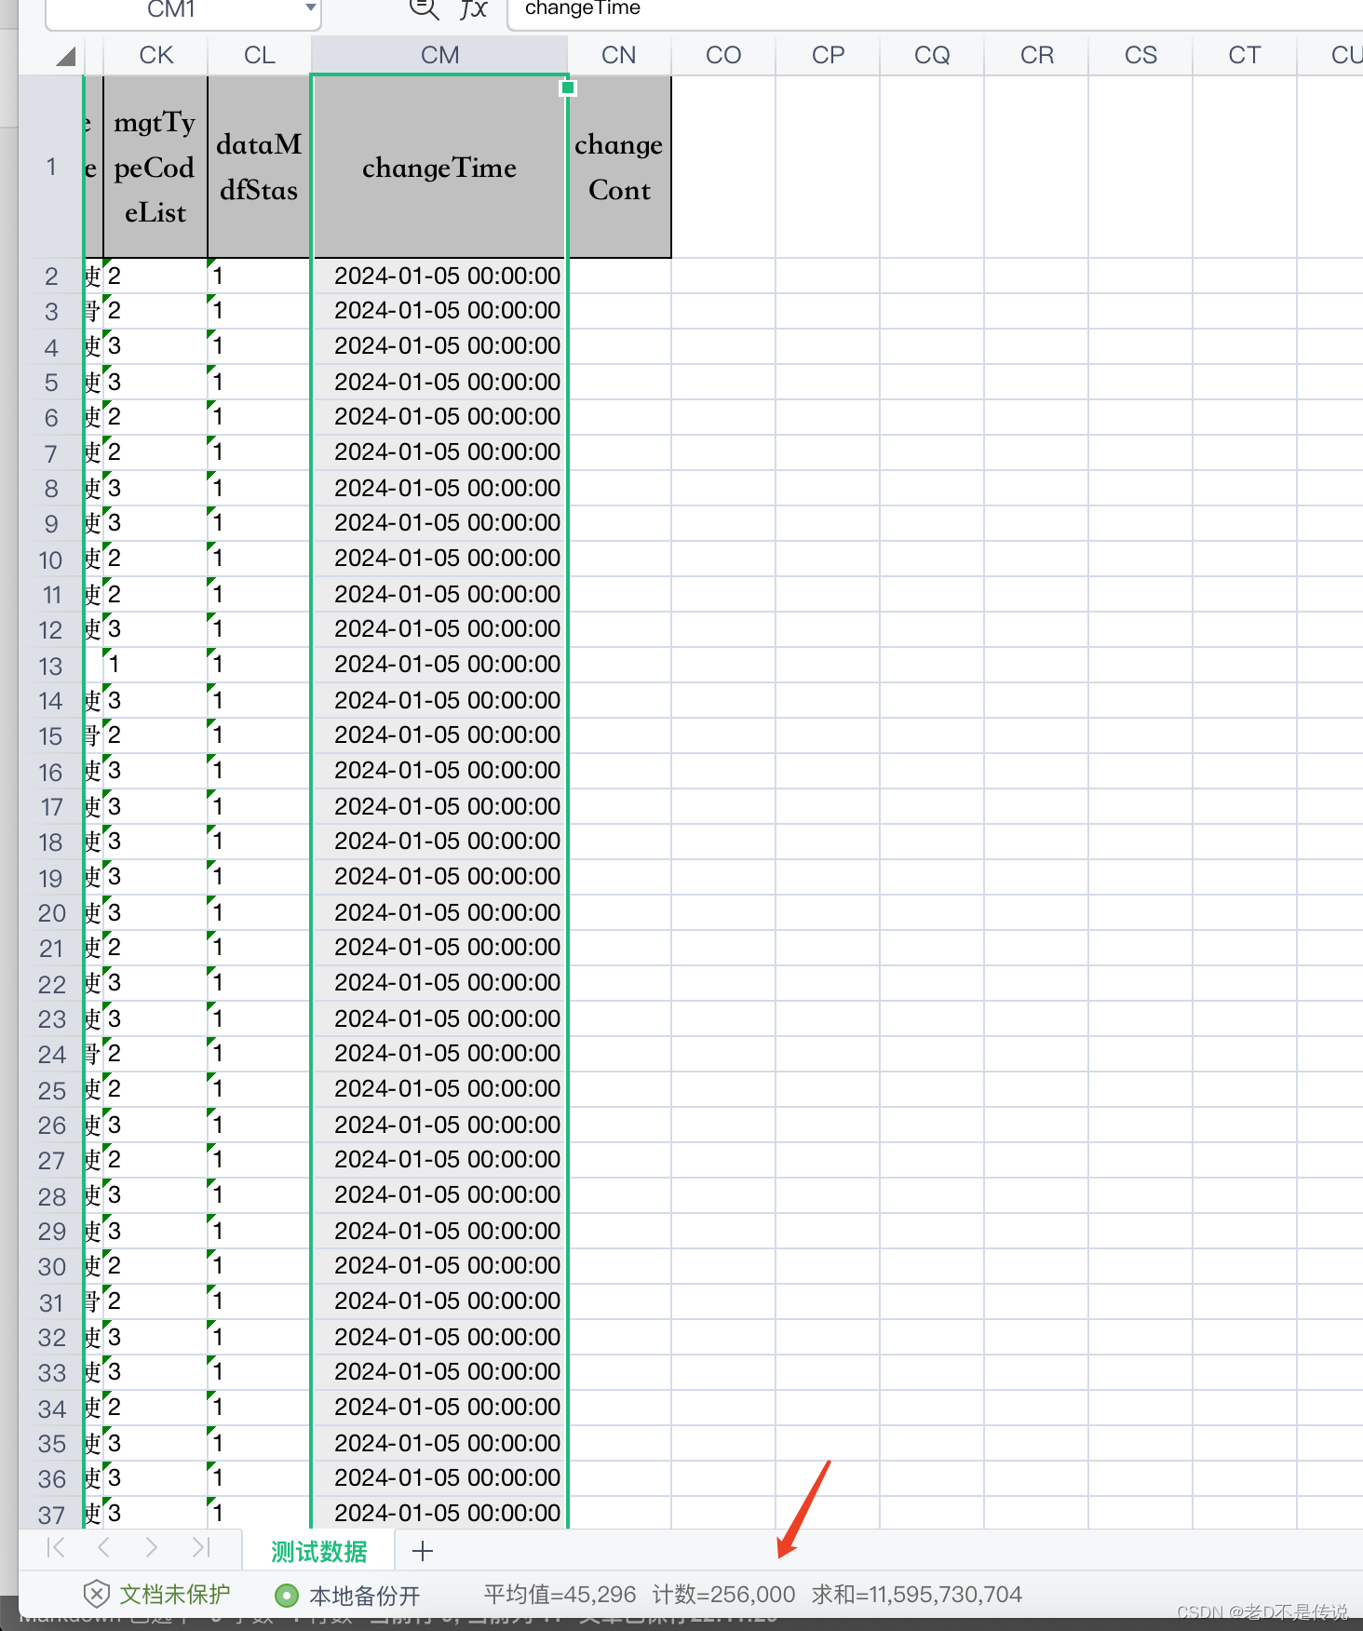Screen dimensions: 1363x1631
Task: Go to the next sheet arrow
Action: (151, 1547)
